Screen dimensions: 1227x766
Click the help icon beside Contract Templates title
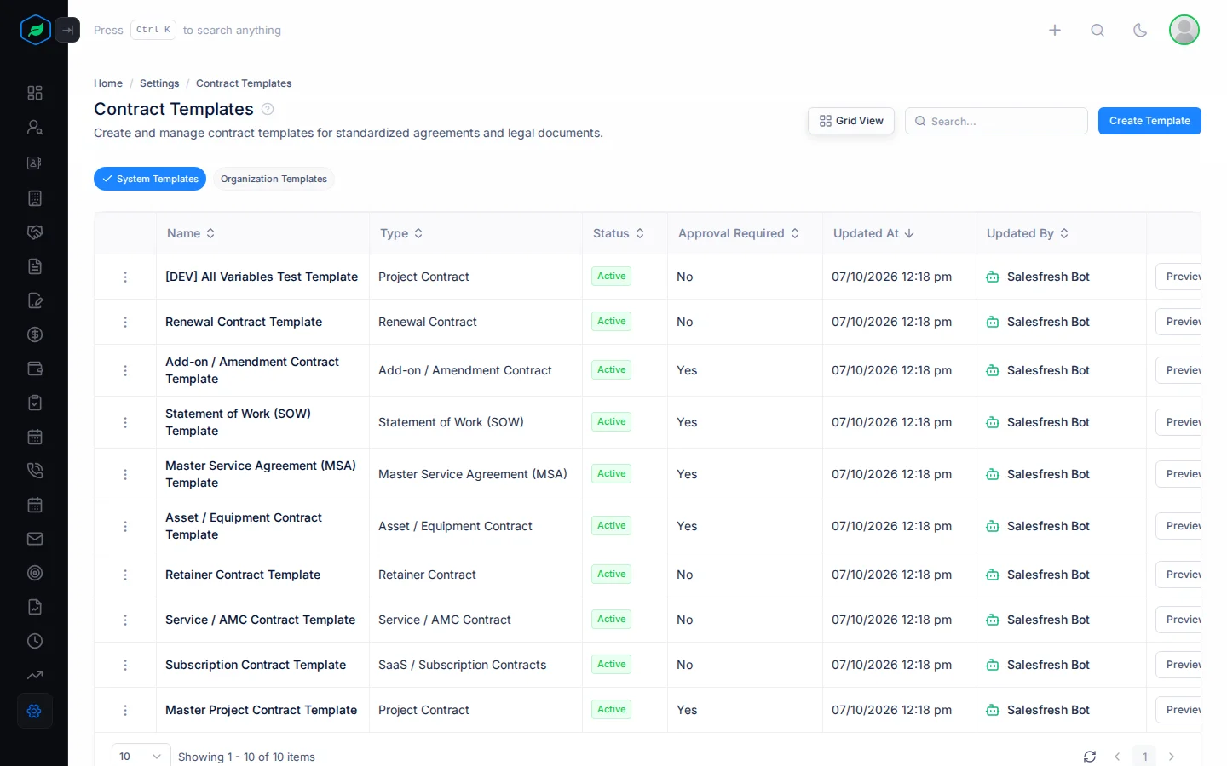click(x=268, y=109)
